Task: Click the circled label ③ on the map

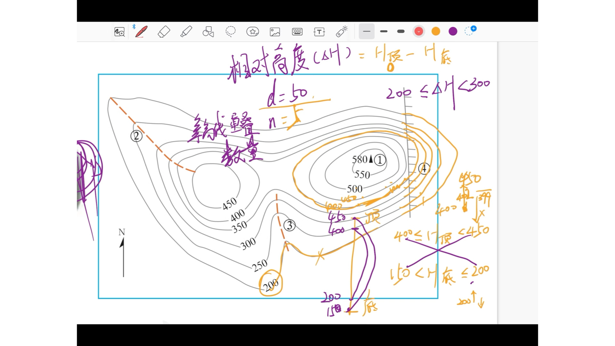Action: click(x=289, y=225)
